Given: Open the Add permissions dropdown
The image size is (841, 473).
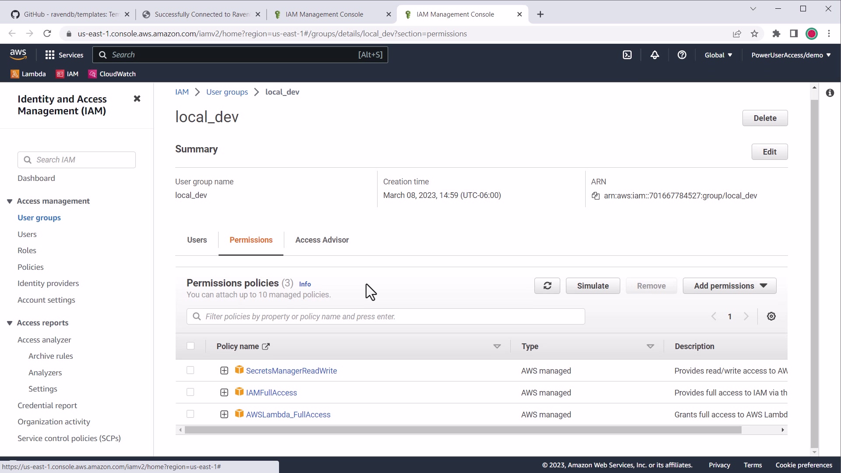Looking at the screenshot, I should pyautogui.click(x=730, y=286).
